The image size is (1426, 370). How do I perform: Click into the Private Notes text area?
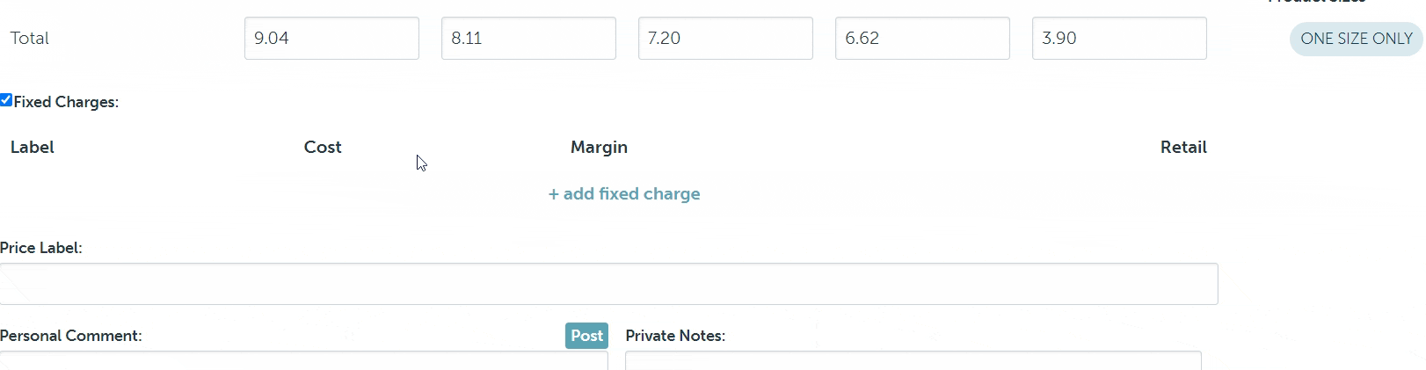pyautogui.click(x=913, y=360)
